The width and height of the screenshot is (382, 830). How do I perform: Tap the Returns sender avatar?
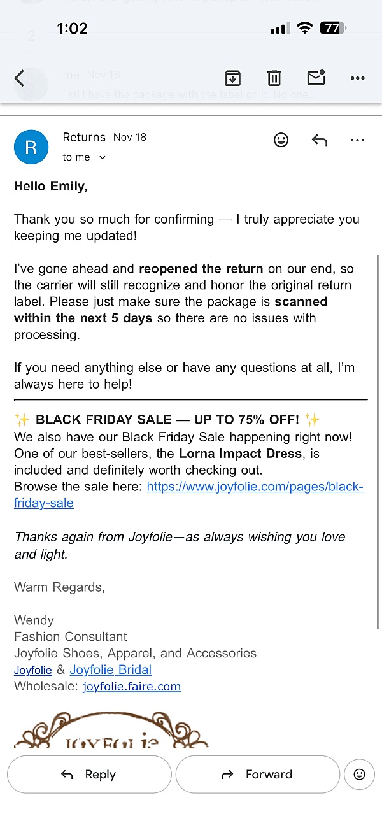pos(31,147)
